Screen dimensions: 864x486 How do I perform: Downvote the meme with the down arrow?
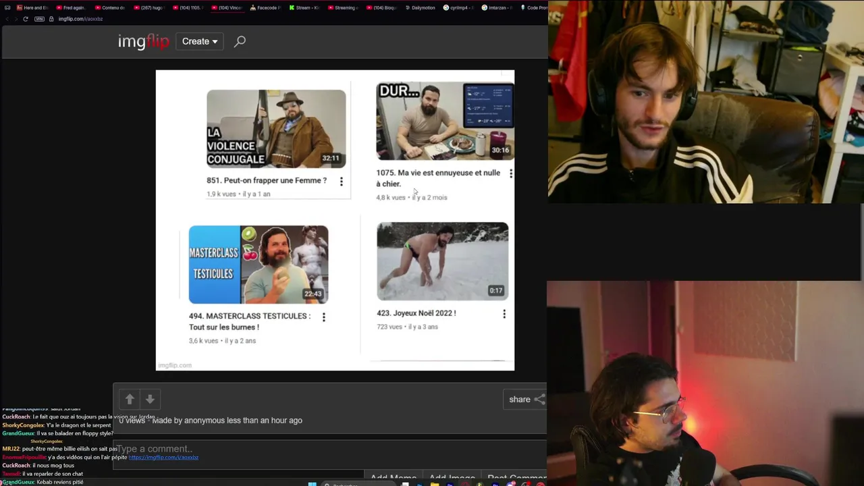pyautogui.click(x=150, y=399)
